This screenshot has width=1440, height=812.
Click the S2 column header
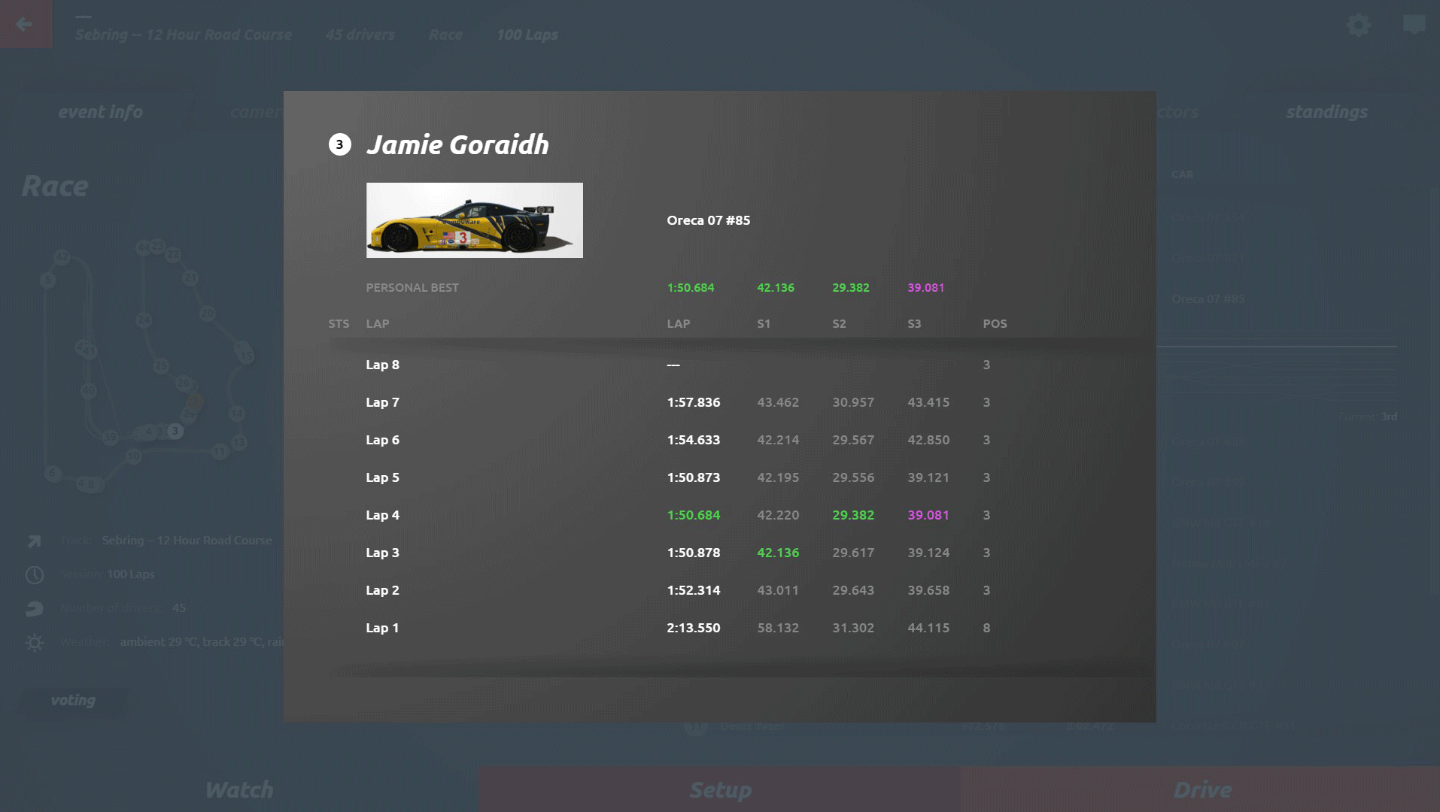click(839, 324)
